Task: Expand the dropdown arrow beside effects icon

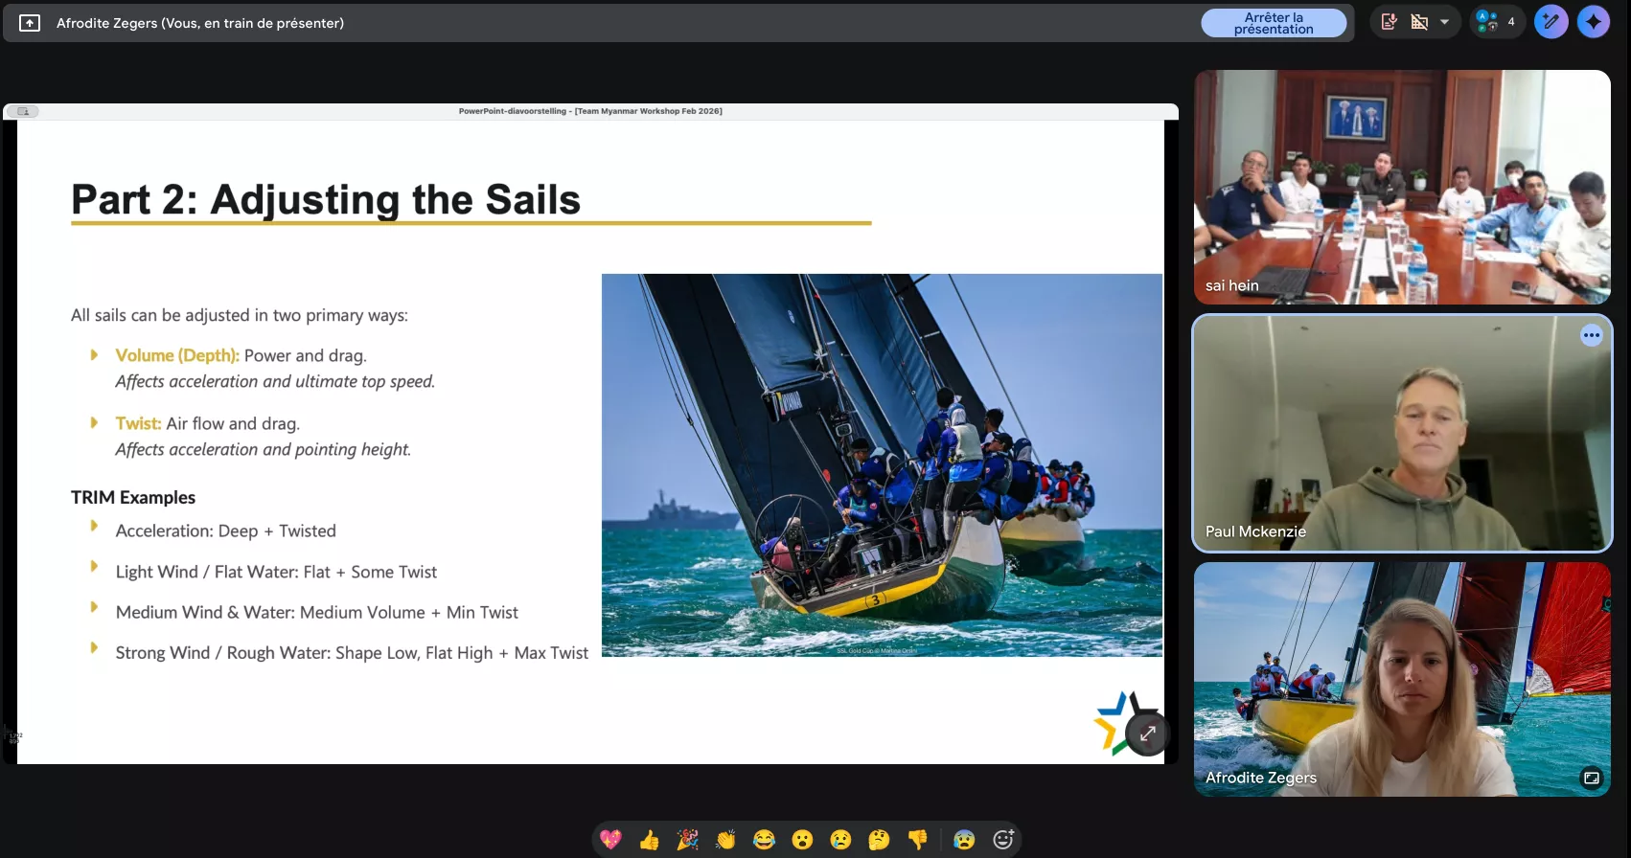Action: click(1444, 22)
